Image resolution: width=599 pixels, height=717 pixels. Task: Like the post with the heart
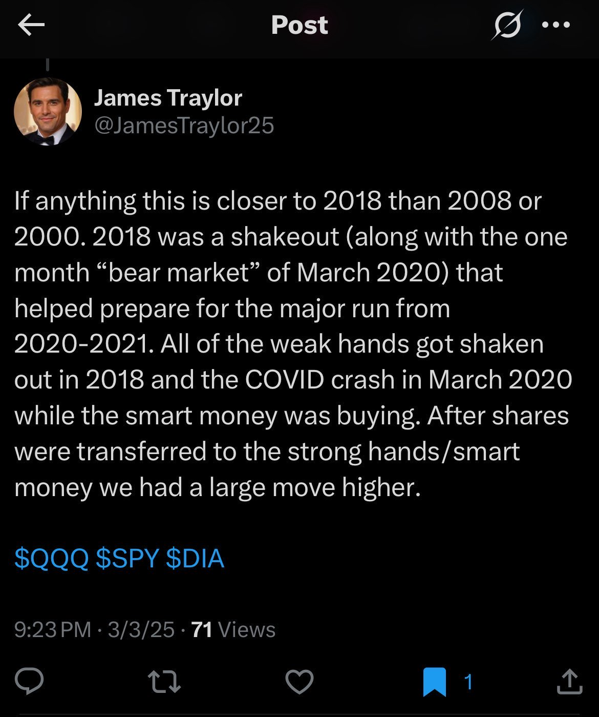[x=299, y=682]
